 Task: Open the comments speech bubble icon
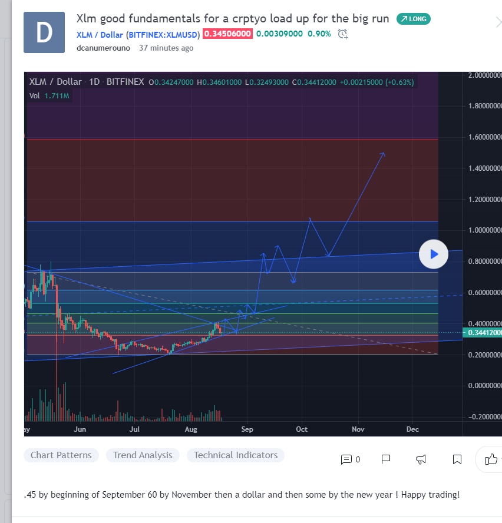[346, 459]
